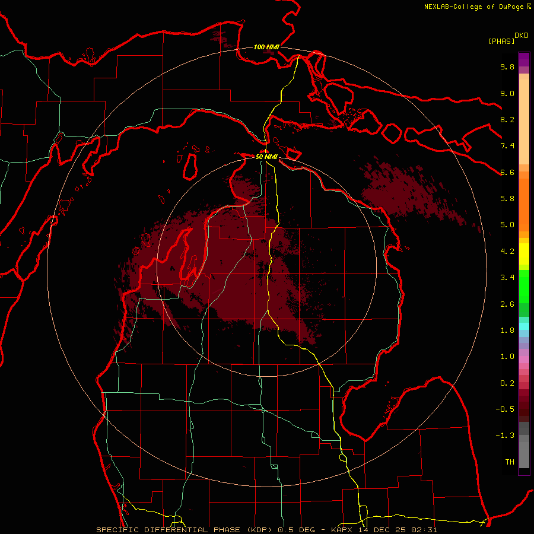Click the 5.0 legend value

click(507, 225)
